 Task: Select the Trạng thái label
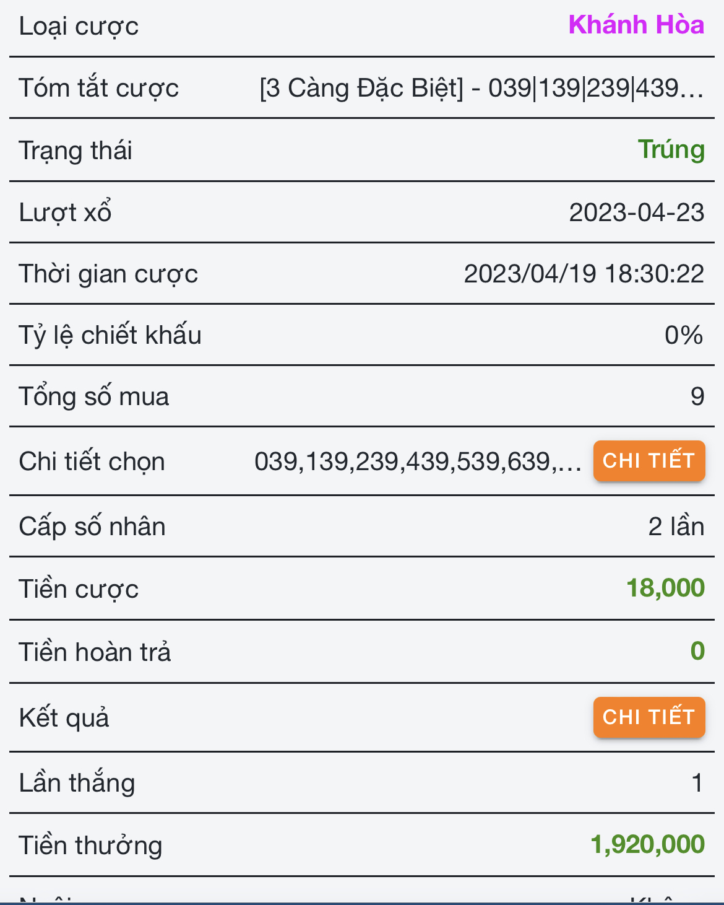(x=75, y=151)
